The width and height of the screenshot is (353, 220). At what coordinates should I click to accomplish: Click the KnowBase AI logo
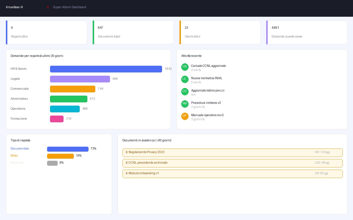coord(14,7)
